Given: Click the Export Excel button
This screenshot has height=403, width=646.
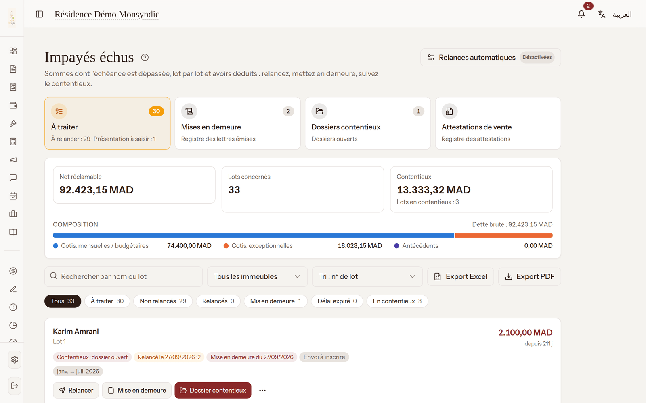Looking at the screenshot, I should point(460,276).
